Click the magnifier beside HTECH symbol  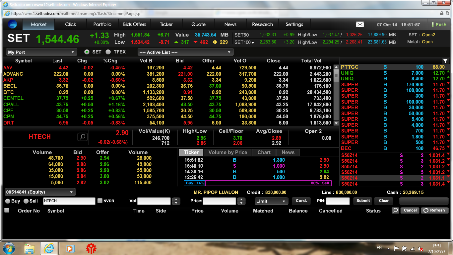[83, 137]
